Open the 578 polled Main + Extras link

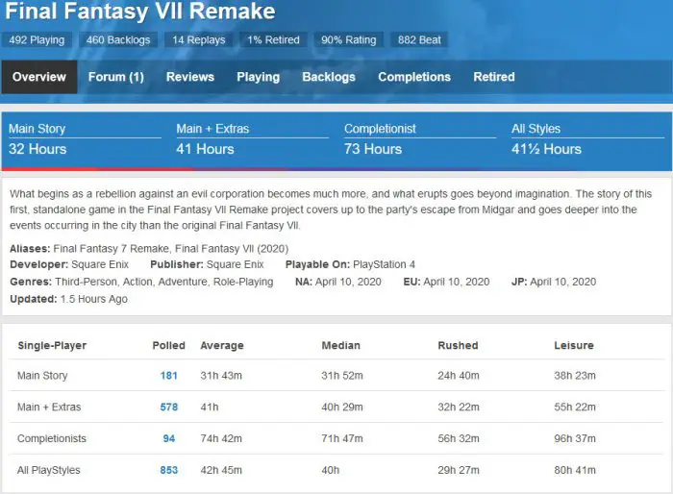(x=168, y=407)
